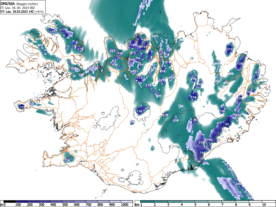Click visibility value 77 on Snæfellsnes tip
This screenshot has width=276, height=207.
[x=22, y=107]
